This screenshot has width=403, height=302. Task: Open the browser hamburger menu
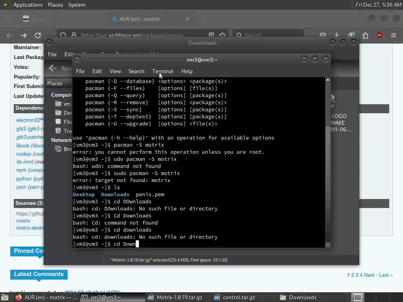point(394,35)
